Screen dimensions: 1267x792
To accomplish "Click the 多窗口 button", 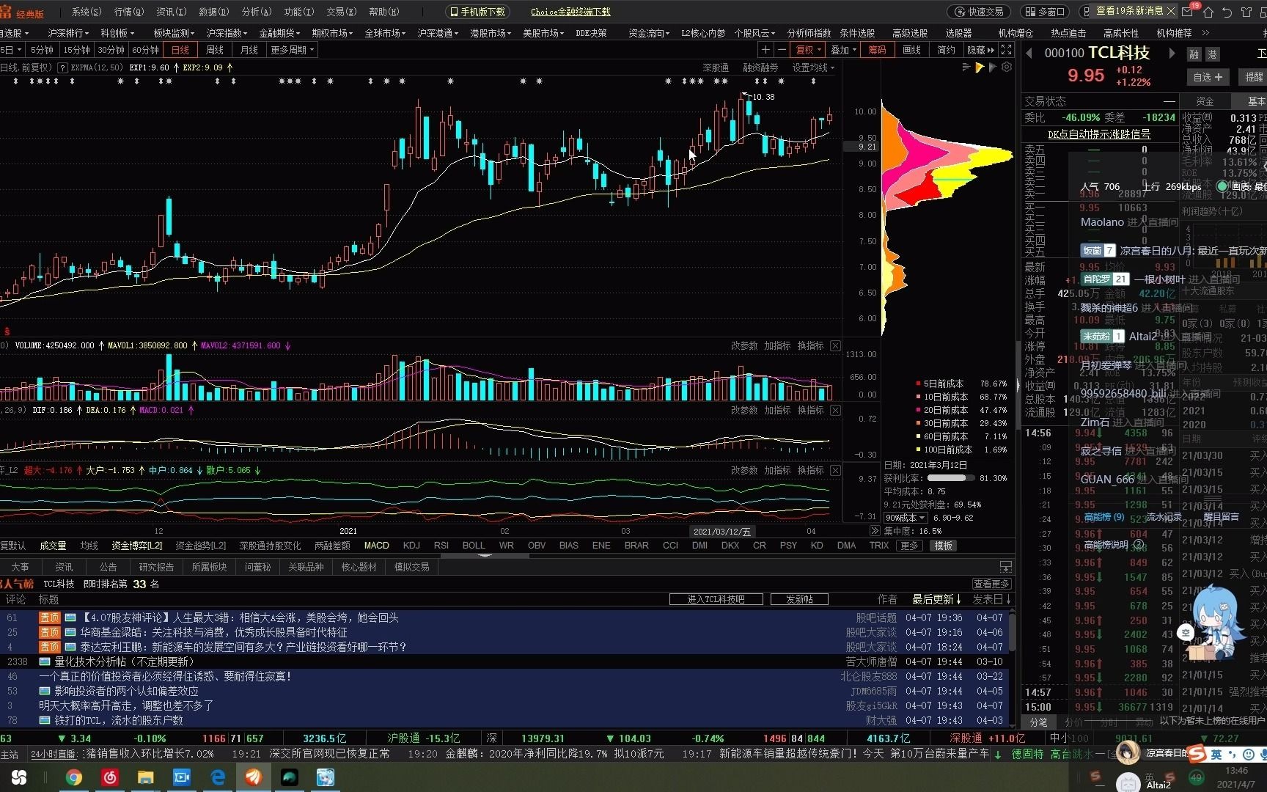I will pos(1043,12).
